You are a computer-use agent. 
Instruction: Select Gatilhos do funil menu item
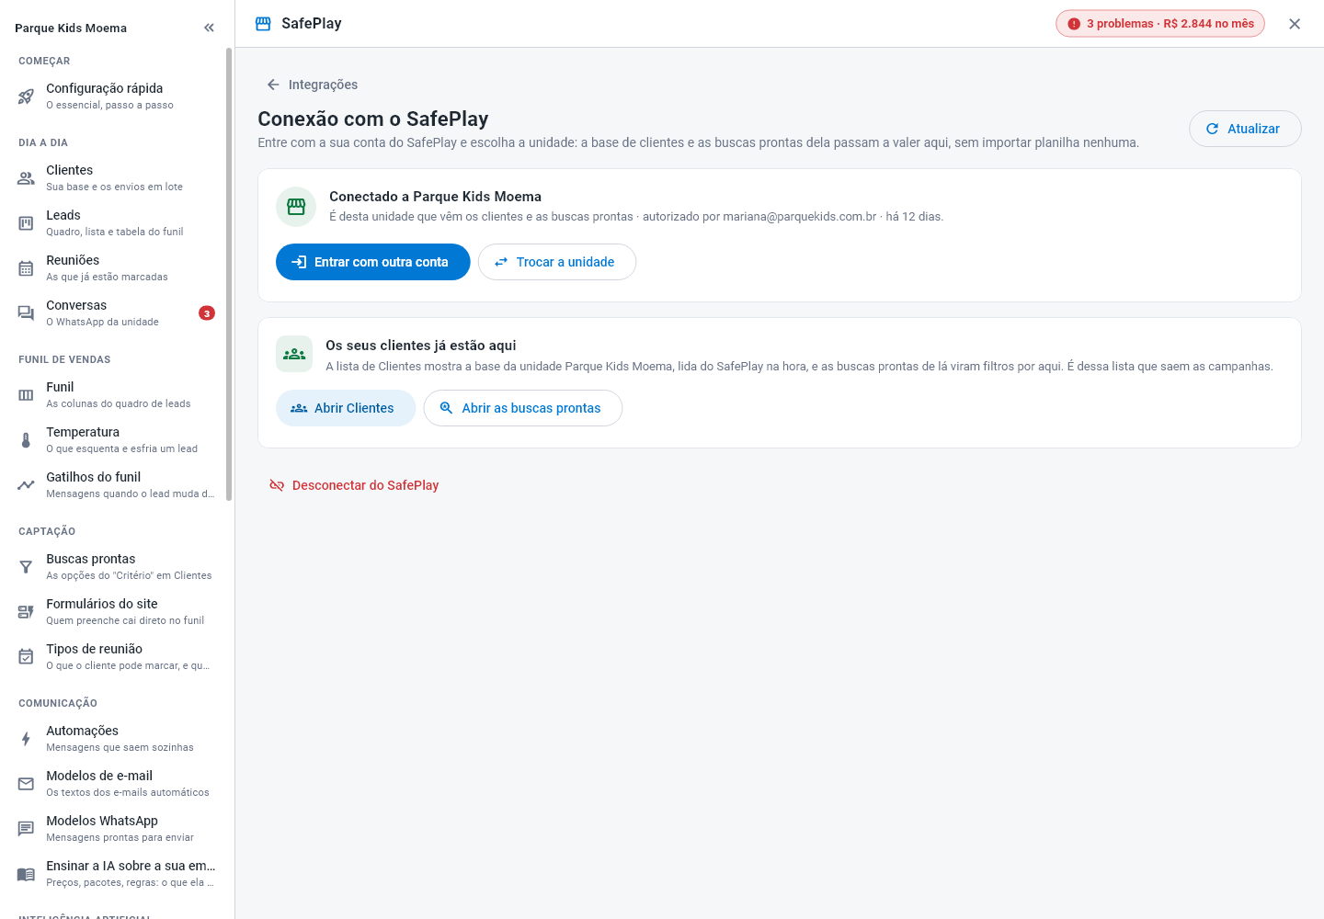click(116, 485)
